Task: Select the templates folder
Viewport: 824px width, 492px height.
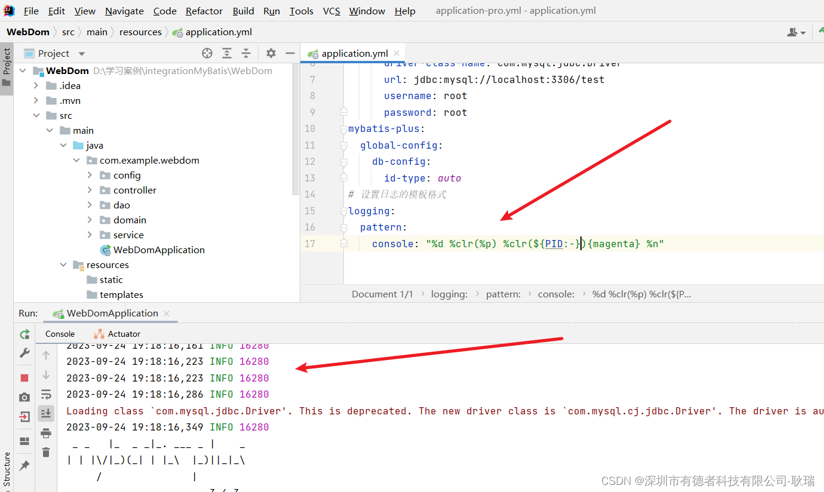Action: [x=121, y=294]
